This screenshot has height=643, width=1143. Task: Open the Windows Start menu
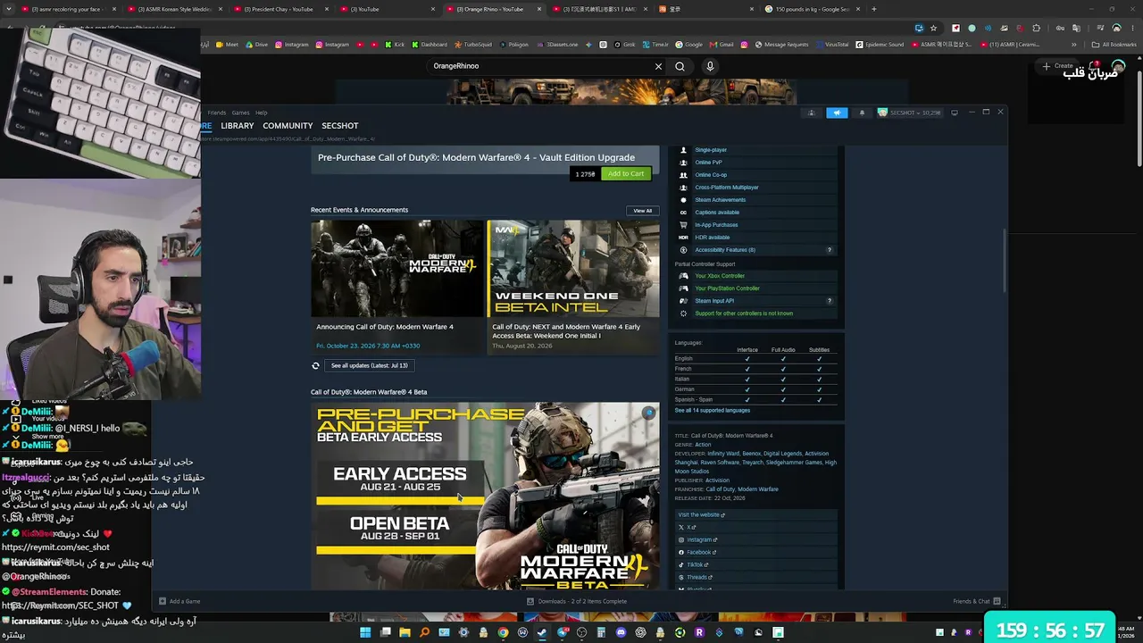(365, 632)
